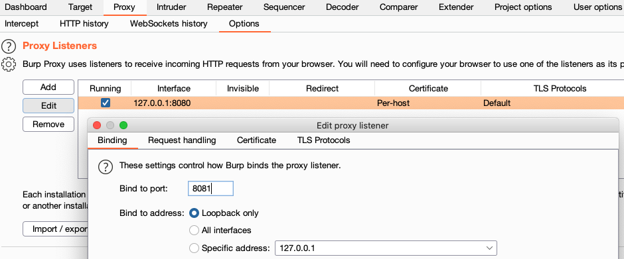Click the Edit proxy listener title bar
Screen dimensions: 624x259
pyautogui.click(x=352, y=126)
